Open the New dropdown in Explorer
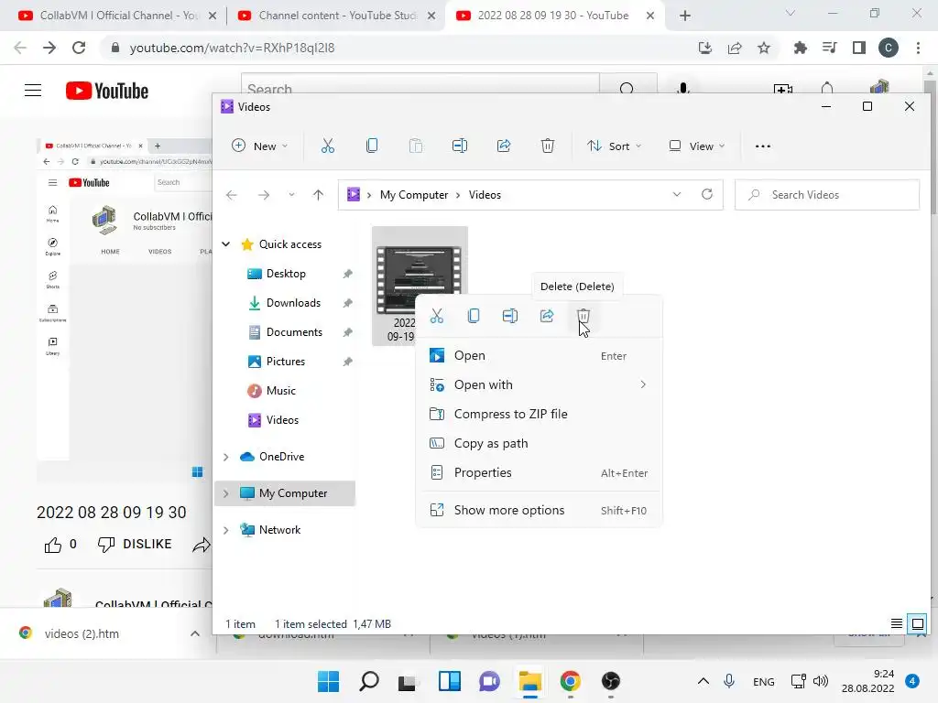 (260, 146)
